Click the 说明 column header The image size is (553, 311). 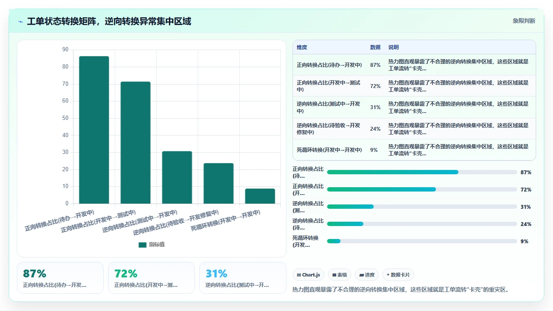(394, 47)
